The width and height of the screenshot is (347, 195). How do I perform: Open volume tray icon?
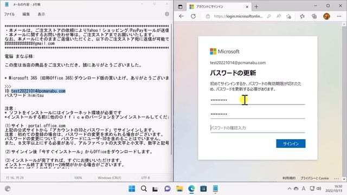coord(319,188)
